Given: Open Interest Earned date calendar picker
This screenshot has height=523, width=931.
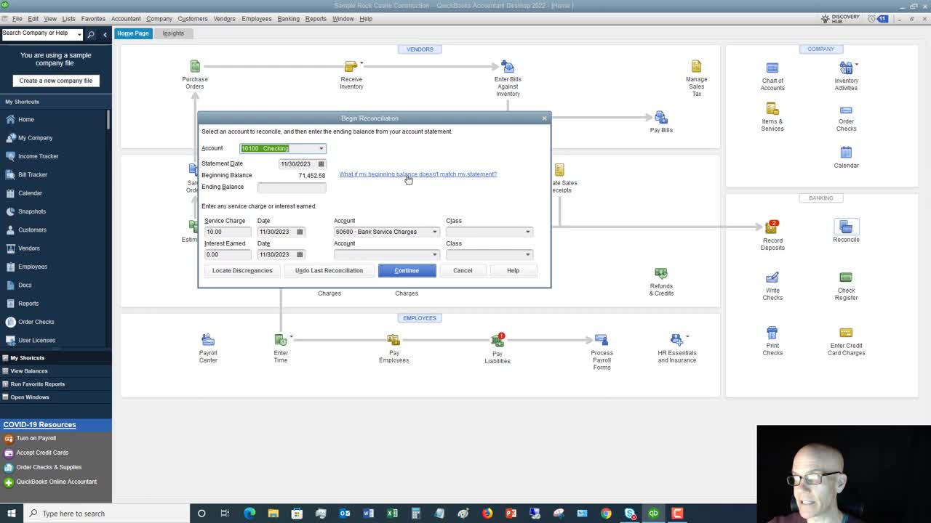Looking at the screenshot, I should point(300,255).
